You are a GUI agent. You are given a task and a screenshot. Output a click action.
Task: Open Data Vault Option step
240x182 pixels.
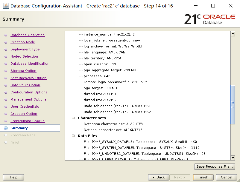tap(25, 85)
